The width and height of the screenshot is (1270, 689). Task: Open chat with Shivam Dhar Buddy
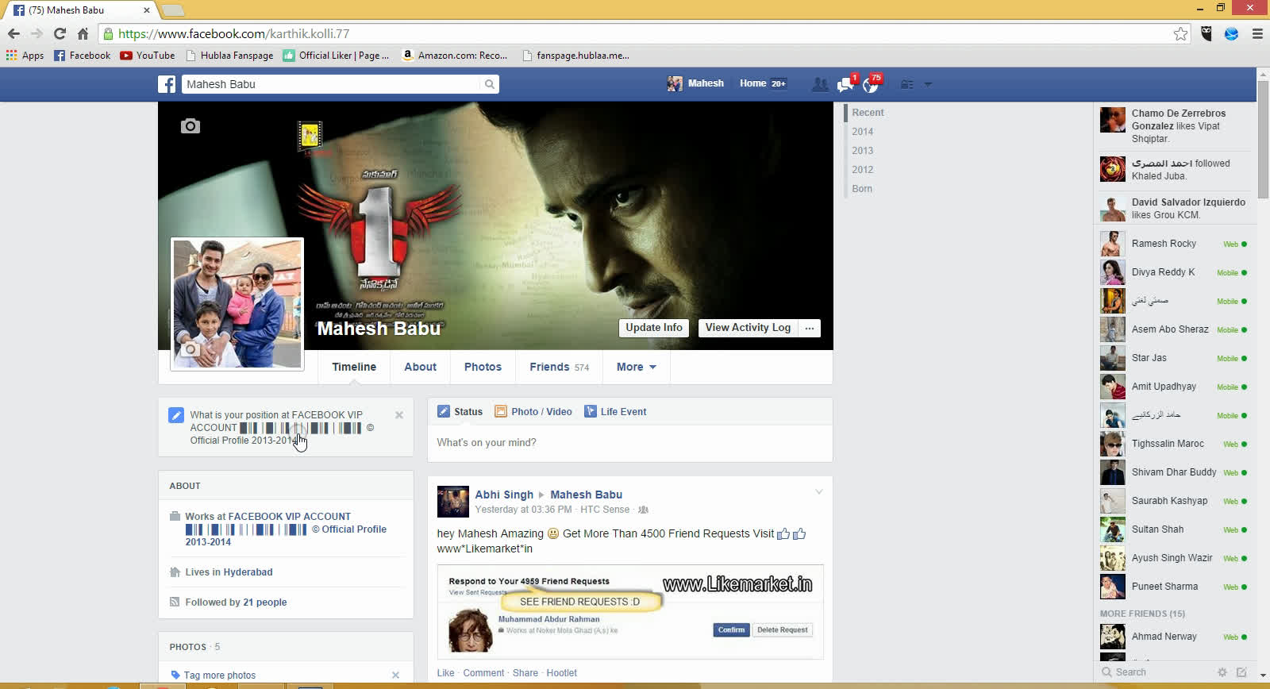pyautogui.click(x=1174, y=472)
